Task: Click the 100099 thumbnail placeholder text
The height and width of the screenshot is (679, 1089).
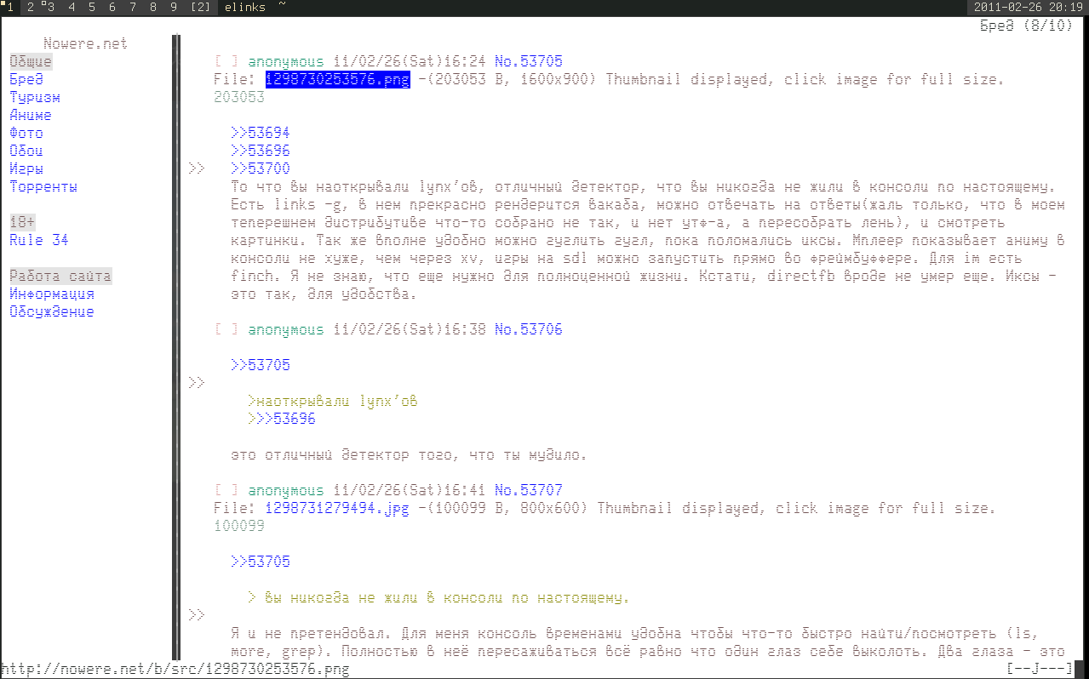Action: [239, 526]
